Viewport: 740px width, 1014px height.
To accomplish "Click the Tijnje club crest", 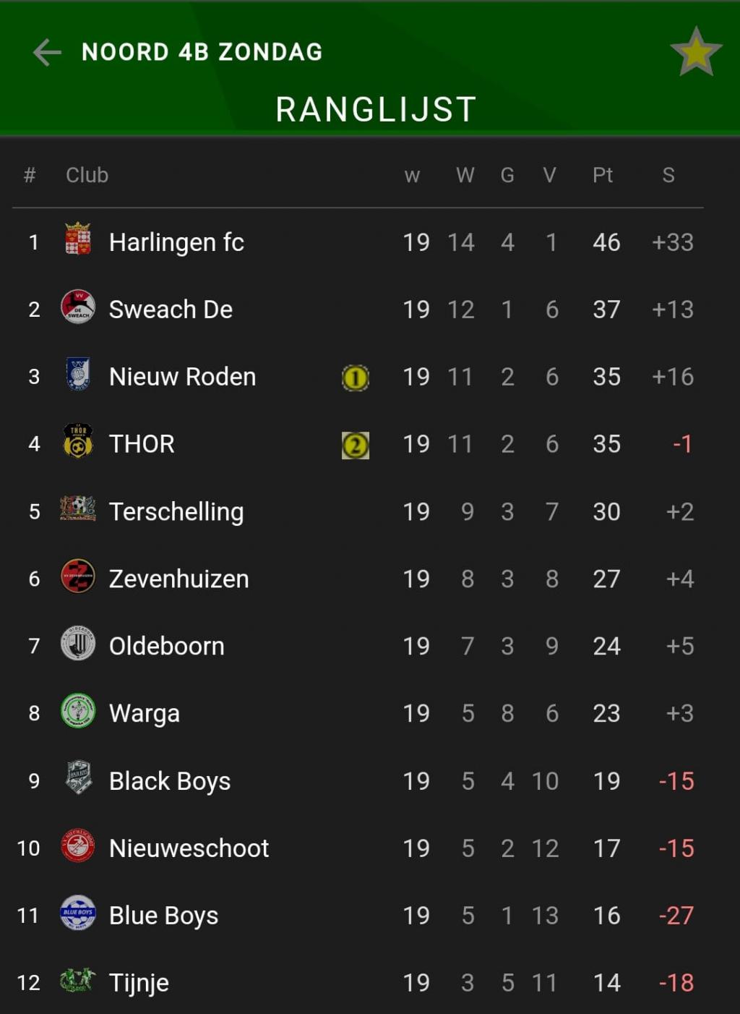I will (78, 980).
